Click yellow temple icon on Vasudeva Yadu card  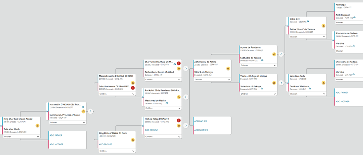323,82
